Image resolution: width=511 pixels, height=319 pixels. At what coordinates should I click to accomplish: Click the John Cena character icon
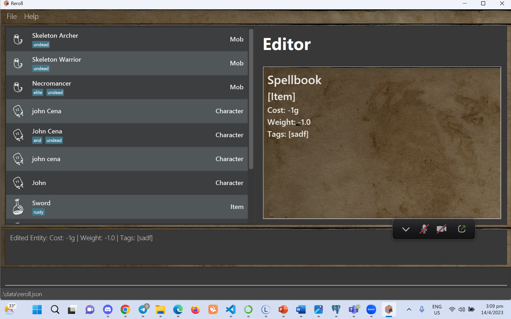pyautogui.click(x=18, y=135)
